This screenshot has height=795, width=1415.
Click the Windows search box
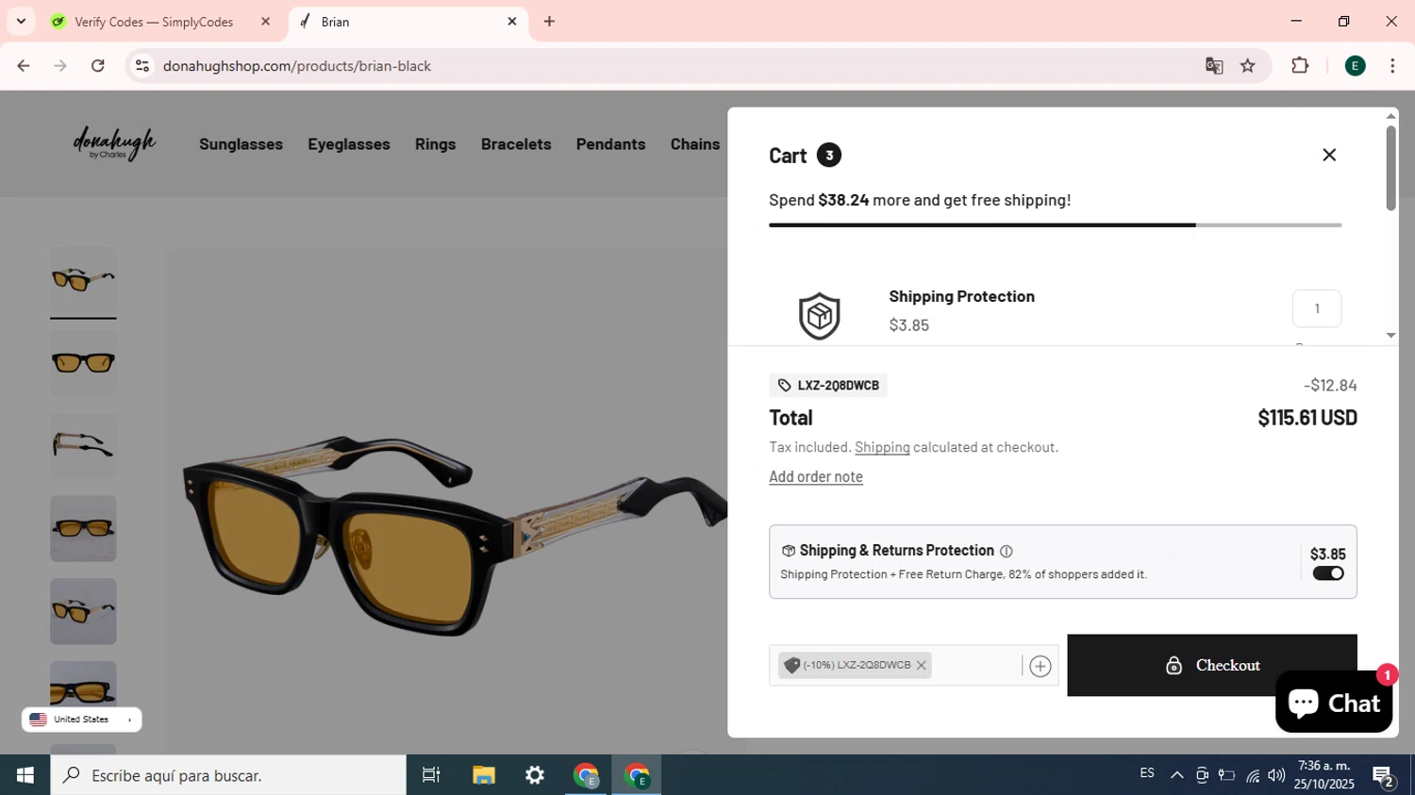click(x=228, y=775)
